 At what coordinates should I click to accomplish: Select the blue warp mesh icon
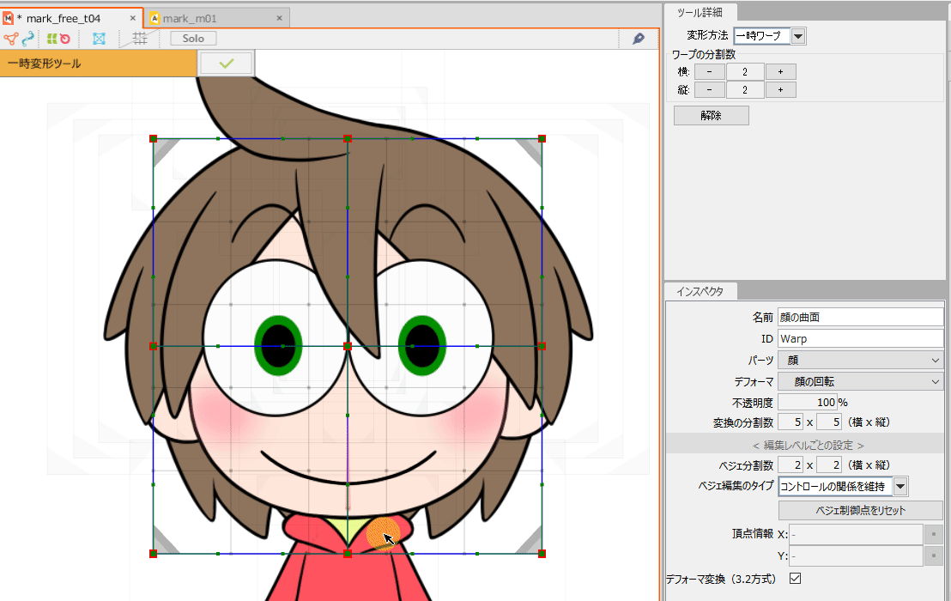click(x=100, y=39)
